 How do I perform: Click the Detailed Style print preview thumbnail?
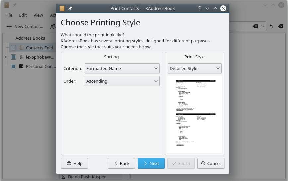(x=195, y=114)
